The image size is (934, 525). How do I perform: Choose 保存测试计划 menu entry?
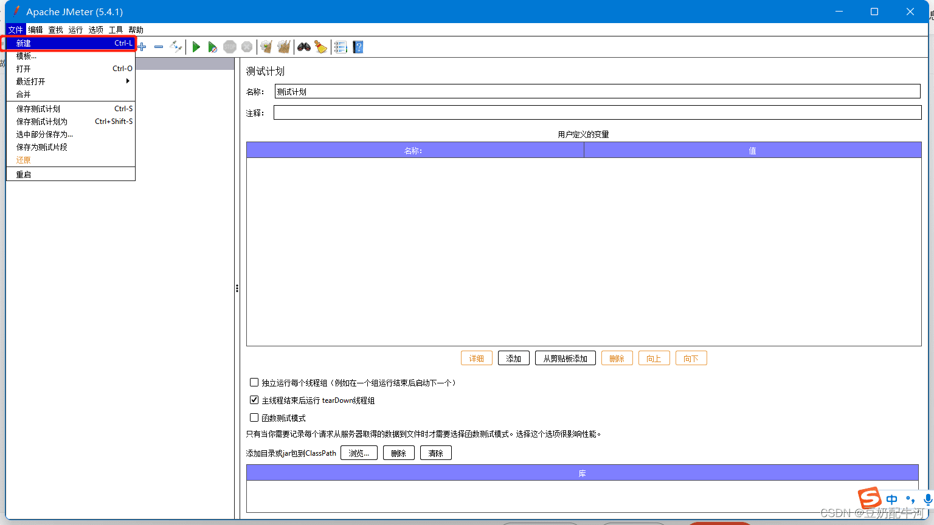(x=71, y=109)
